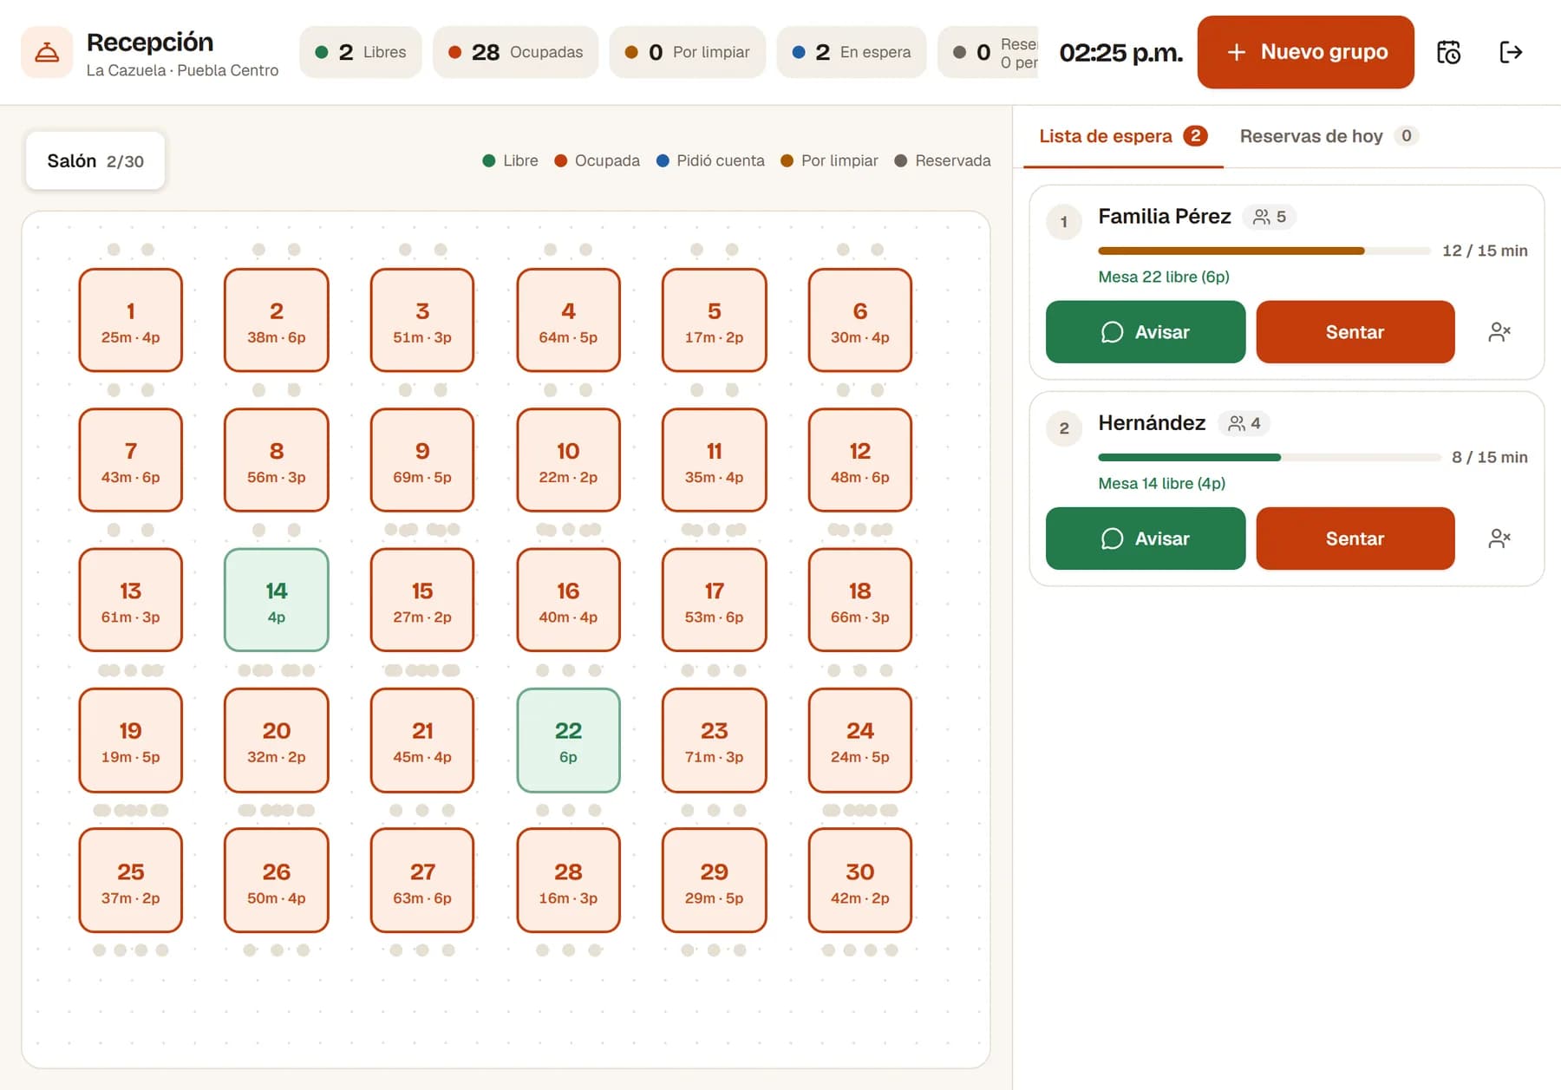Click the 02:25 p.m. clock

pyautogui.click(x=1120, y=52)
